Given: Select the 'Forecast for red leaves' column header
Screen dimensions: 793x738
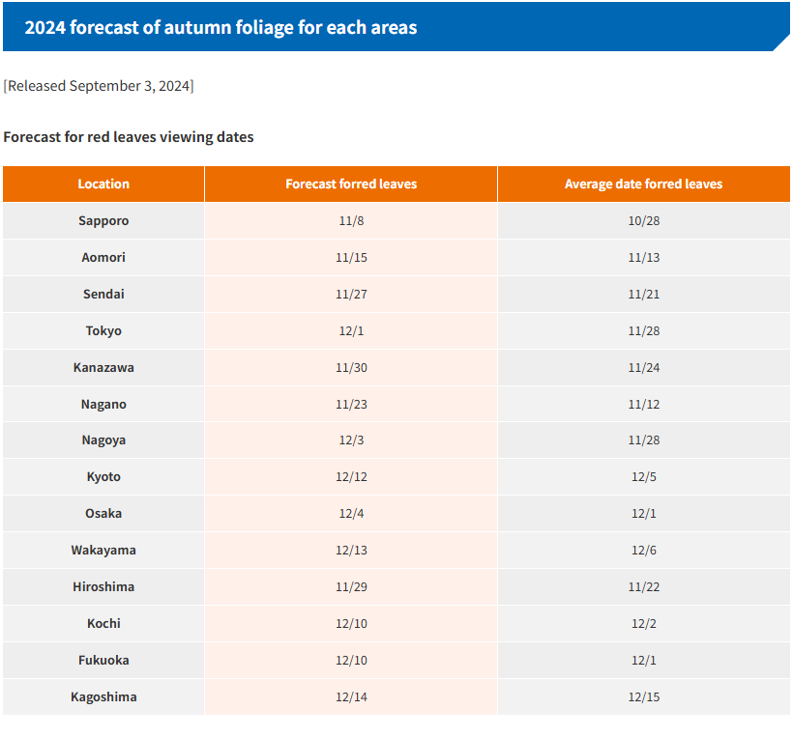Looking at the screenshot, I should coord(351,184).
